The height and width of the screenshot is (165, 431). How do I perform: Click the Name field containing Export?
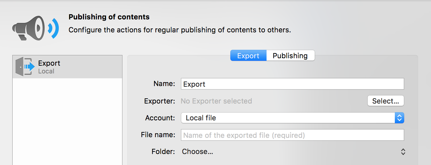tap(292, 84)
